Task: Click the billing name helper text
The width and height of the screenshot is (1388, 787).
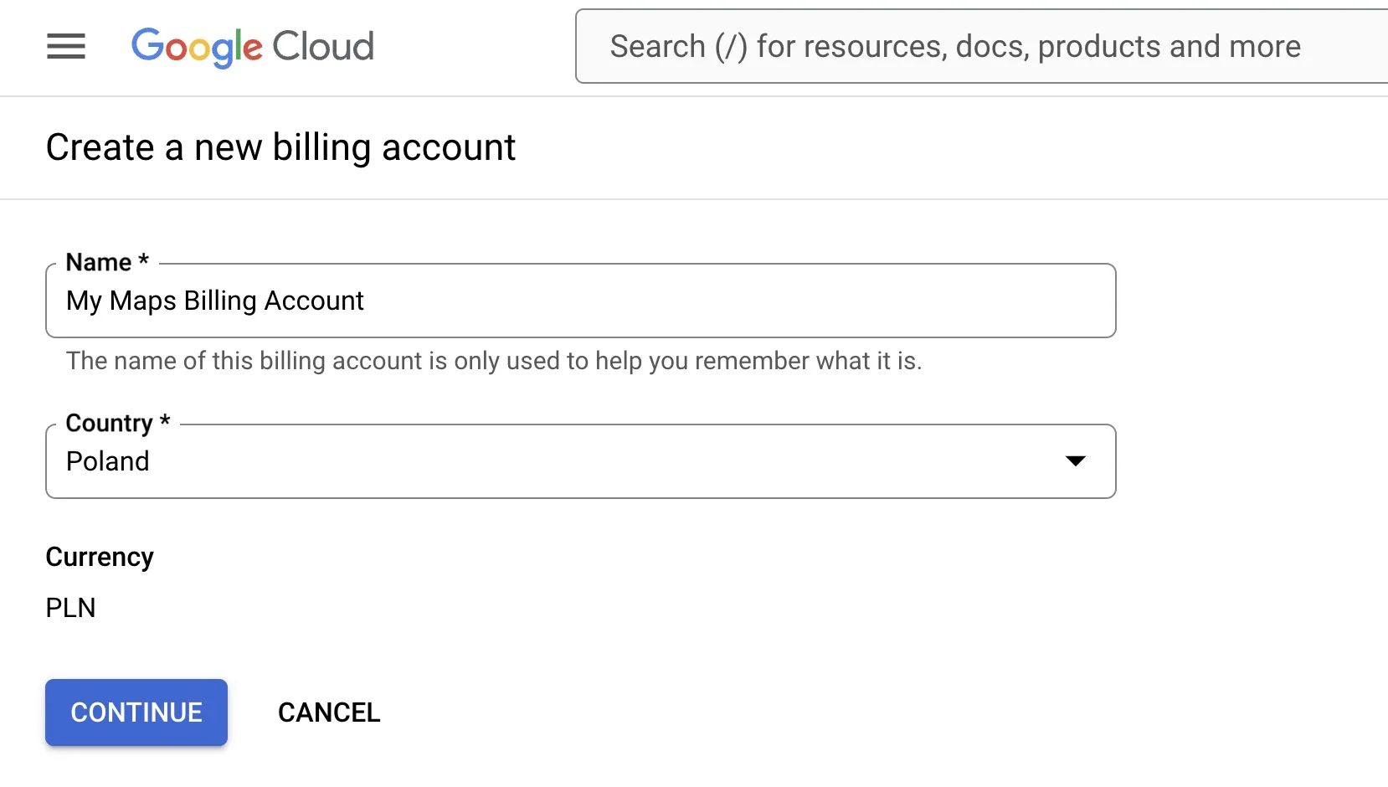Action: click(494, 361)
